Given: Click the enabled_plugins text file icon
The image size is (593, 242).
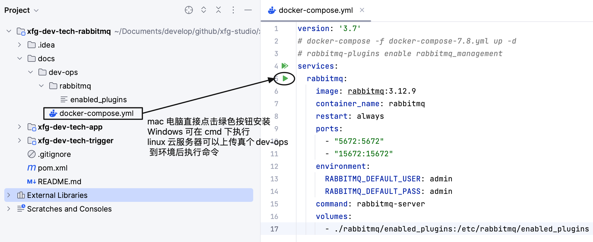Looking at the screenshot, I should click(x=64, y=99).
